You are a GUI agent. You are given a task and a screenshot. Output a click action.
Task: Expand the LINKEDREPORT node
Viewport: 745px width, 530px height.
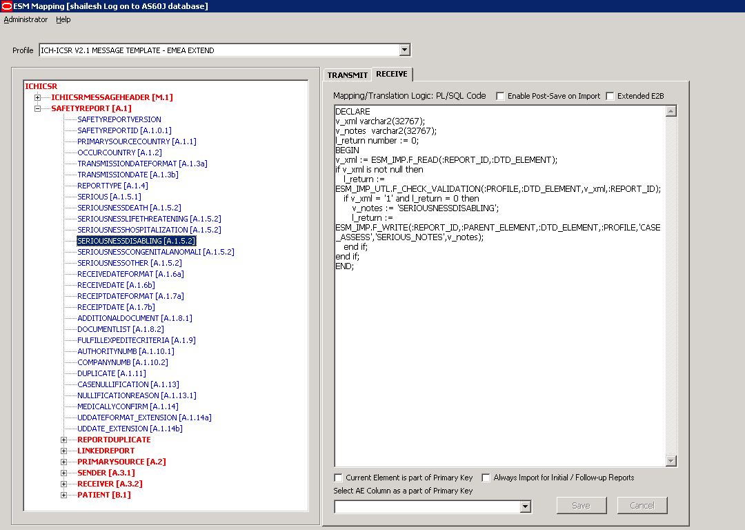(63, 451)
